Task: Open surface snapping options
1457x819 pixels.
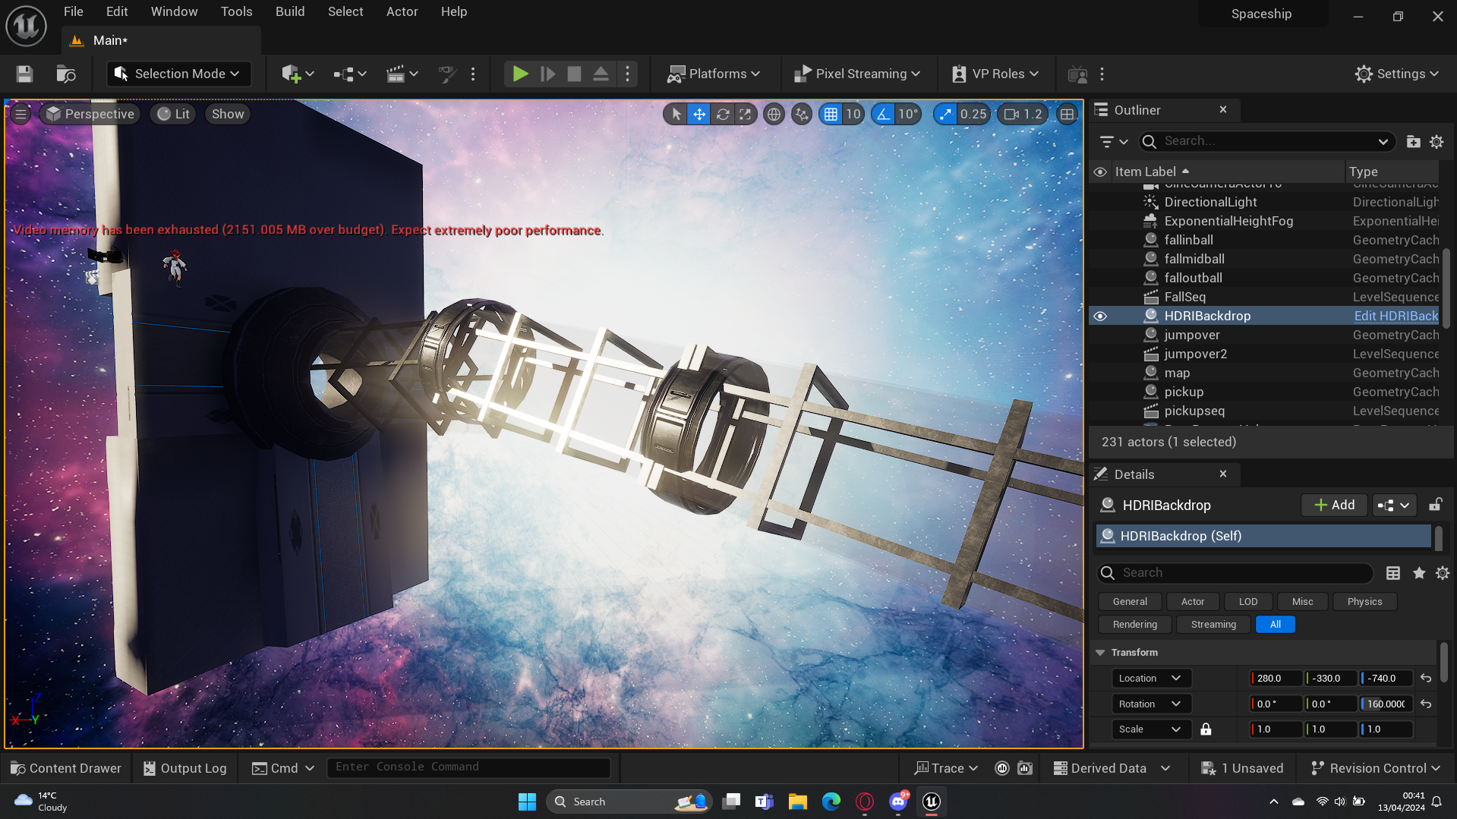Action: click(x=802, y=114)
